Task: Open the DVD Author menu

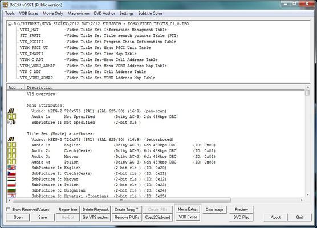Action: (104, 13)
